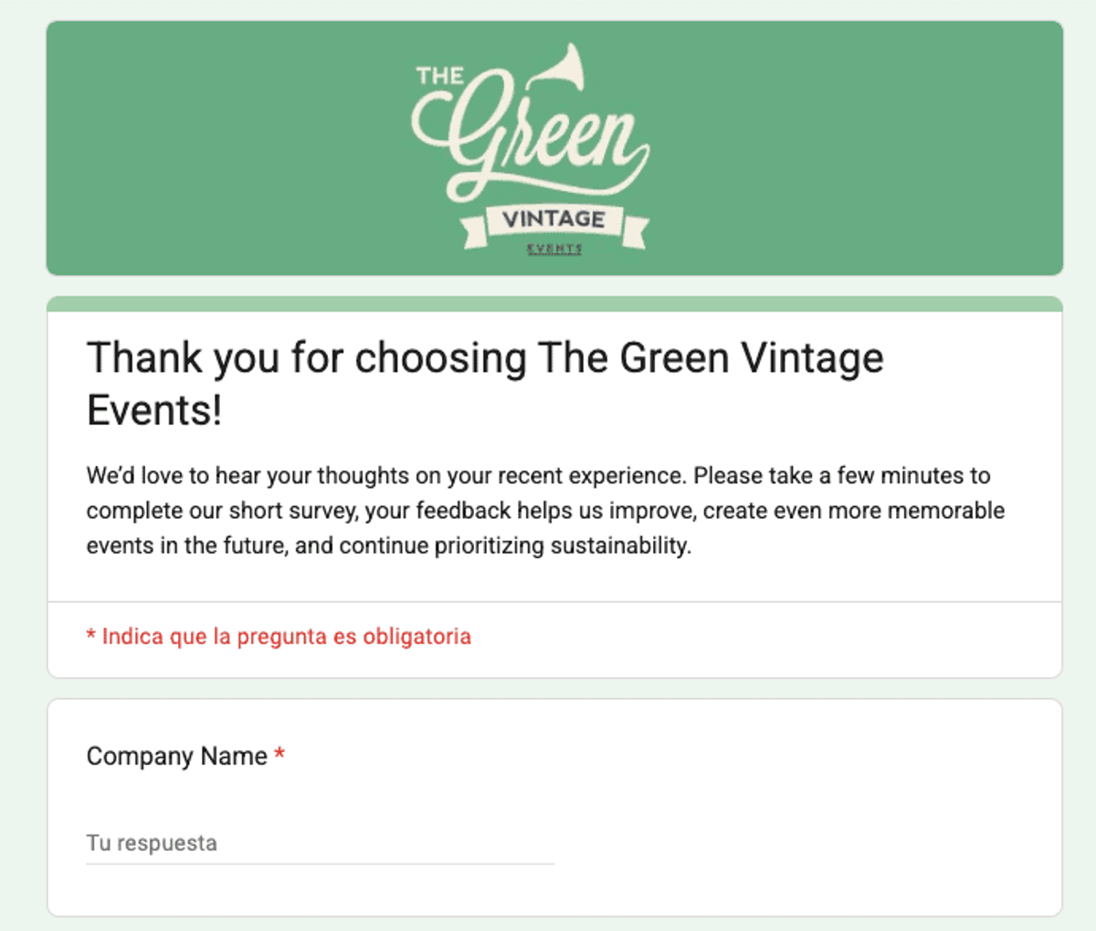Select the survey description paragraph
Image resolution: width=1096 pixels, height=931 pixels.
[544, 510]
